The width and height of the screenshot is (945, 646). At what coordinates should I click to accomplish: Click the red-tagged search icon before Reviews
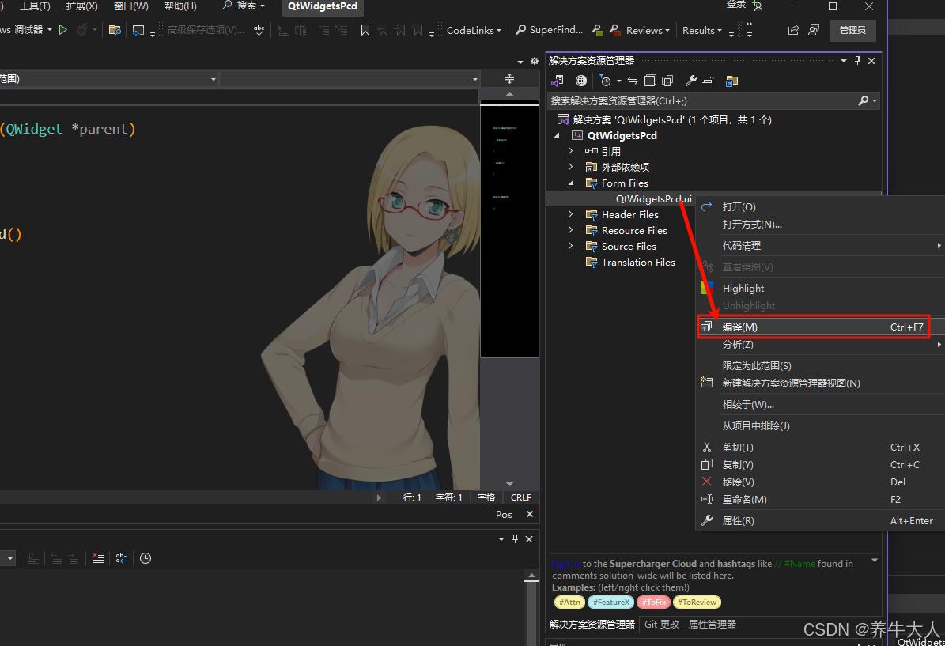pyautogui.click(x=614, y=29)
